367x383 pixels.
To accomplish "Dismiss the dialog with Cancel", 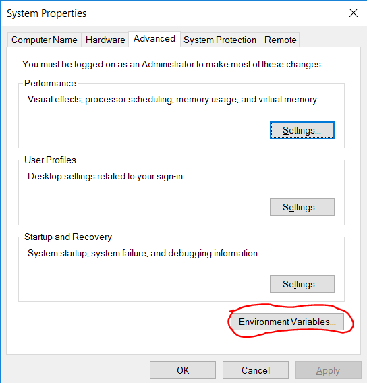I will click(256, 370).
